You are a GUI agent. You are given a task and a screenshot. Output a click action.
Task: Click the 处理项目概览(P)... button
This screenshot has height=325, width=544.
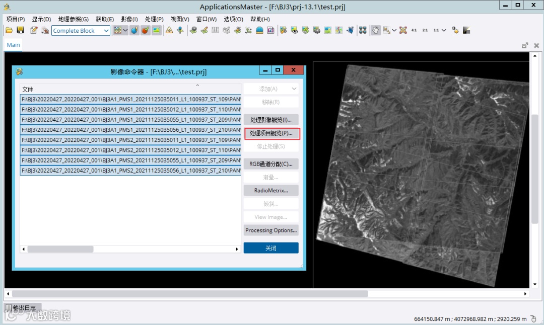(271, 133)
